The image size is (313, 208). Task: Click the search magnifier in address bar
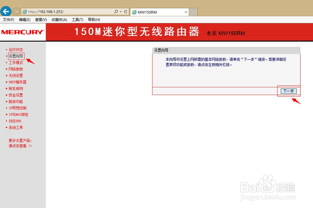click(116, 12)
